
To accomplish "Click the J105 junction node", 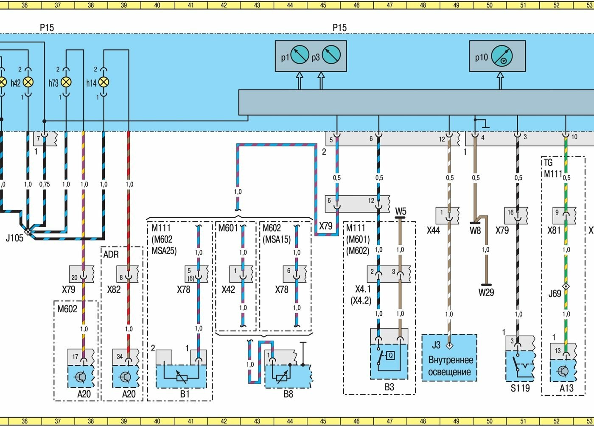I will [28, 232].
